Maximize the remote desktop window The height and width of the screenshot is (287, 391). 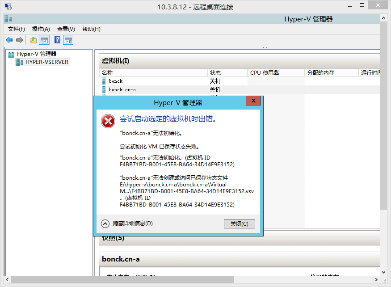362,5
